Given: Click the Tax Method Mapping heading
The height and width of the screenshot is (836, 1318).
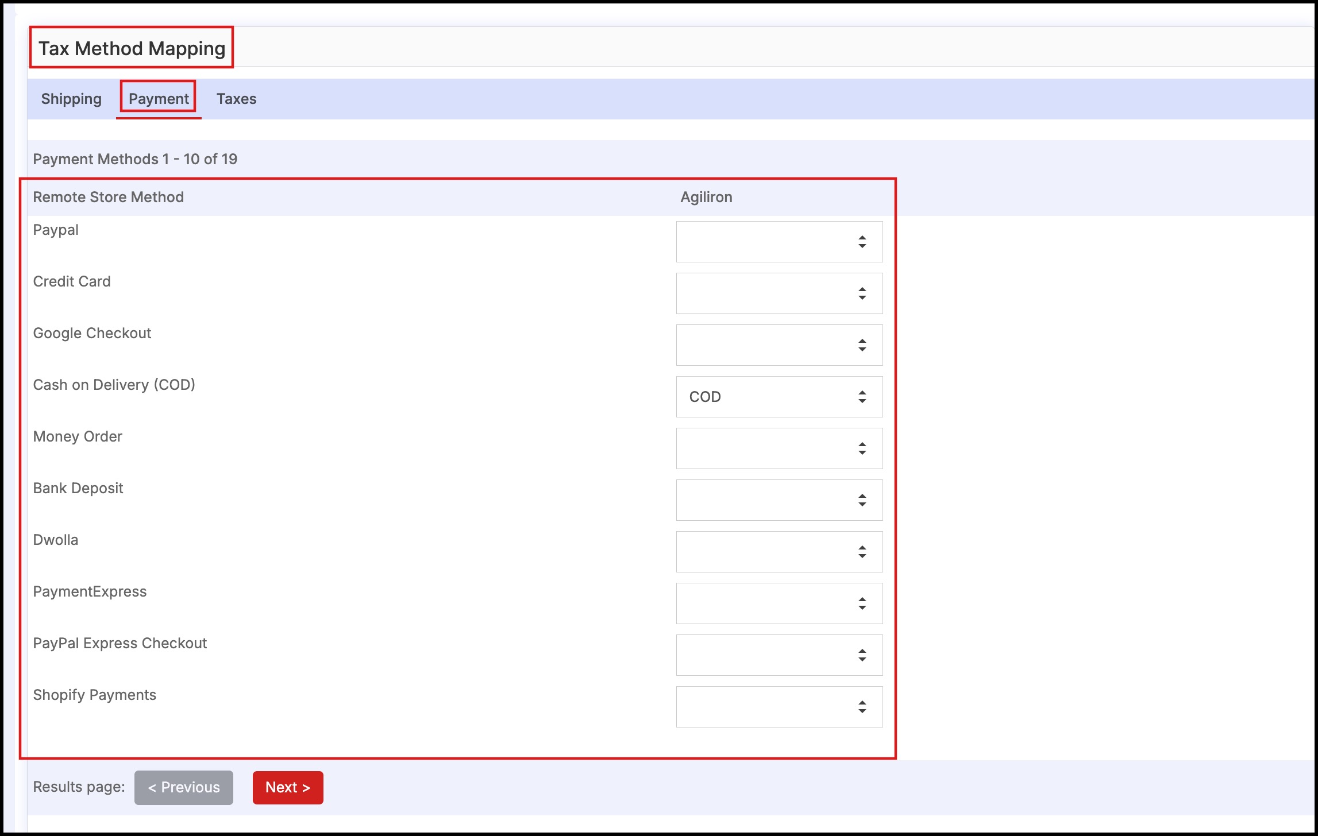Looking at the screenshot, I should 132,48.
